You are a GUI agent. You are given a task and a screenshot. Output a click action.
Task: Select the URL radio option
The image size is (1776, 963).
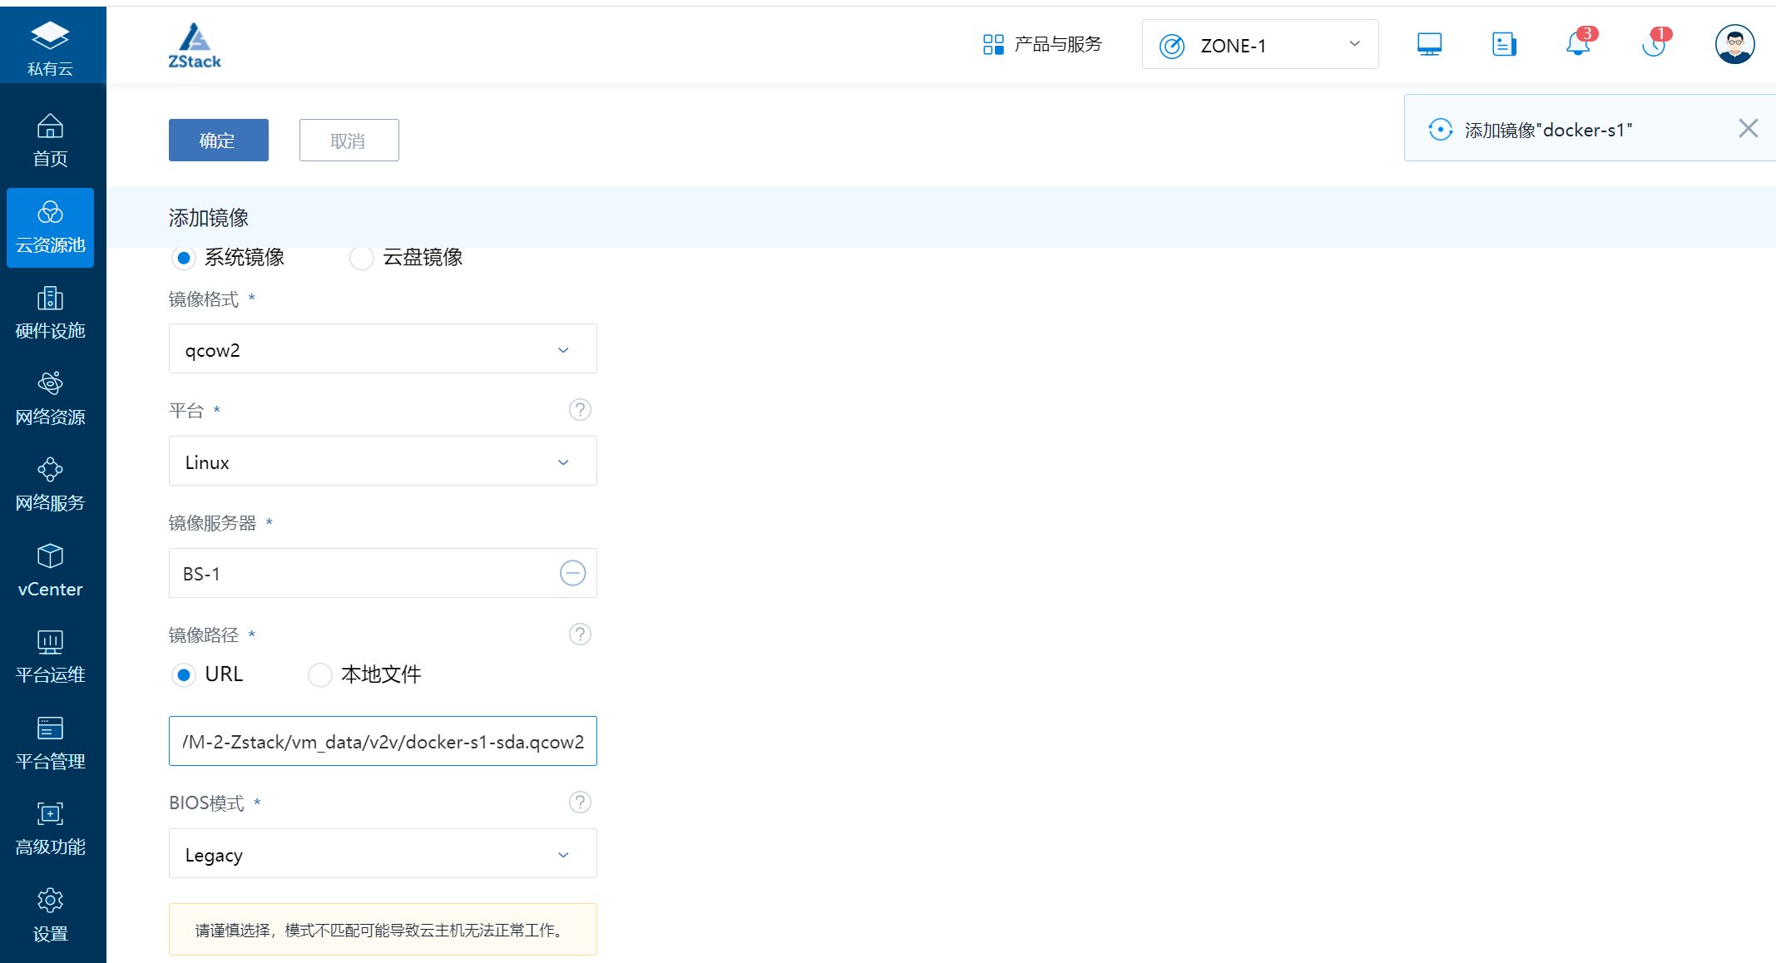click(x=184, y=674)
